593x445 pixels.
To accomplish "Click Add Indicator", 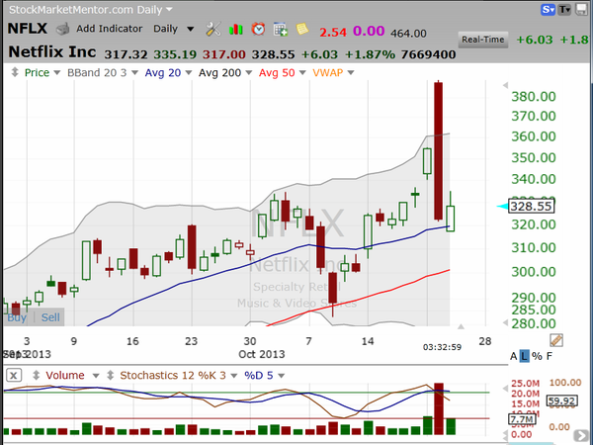I will pos(110,29).
